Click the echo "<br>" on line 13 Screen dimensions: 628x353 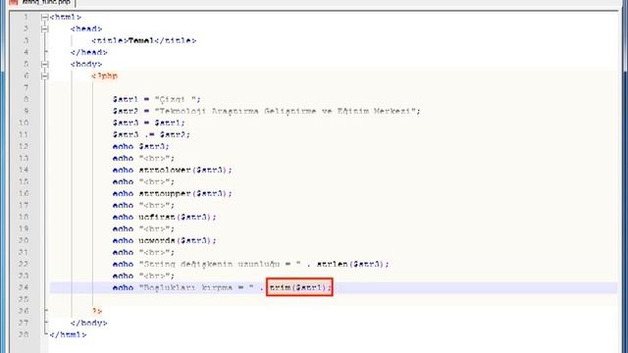[144, 158]
